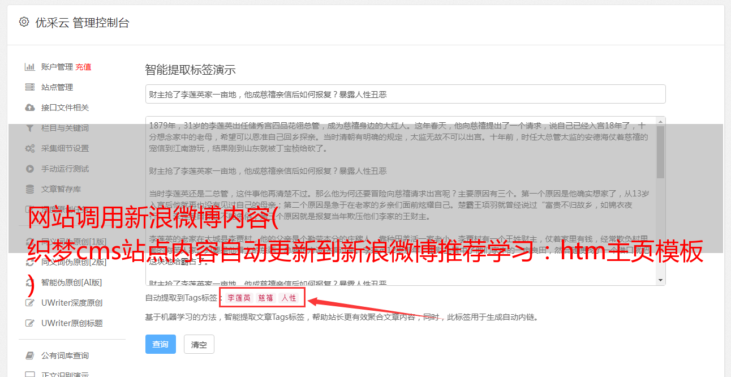Viewport: 731px width, 377px height.
Task: Click the blue 查询 button
Action: click(161, 344)
